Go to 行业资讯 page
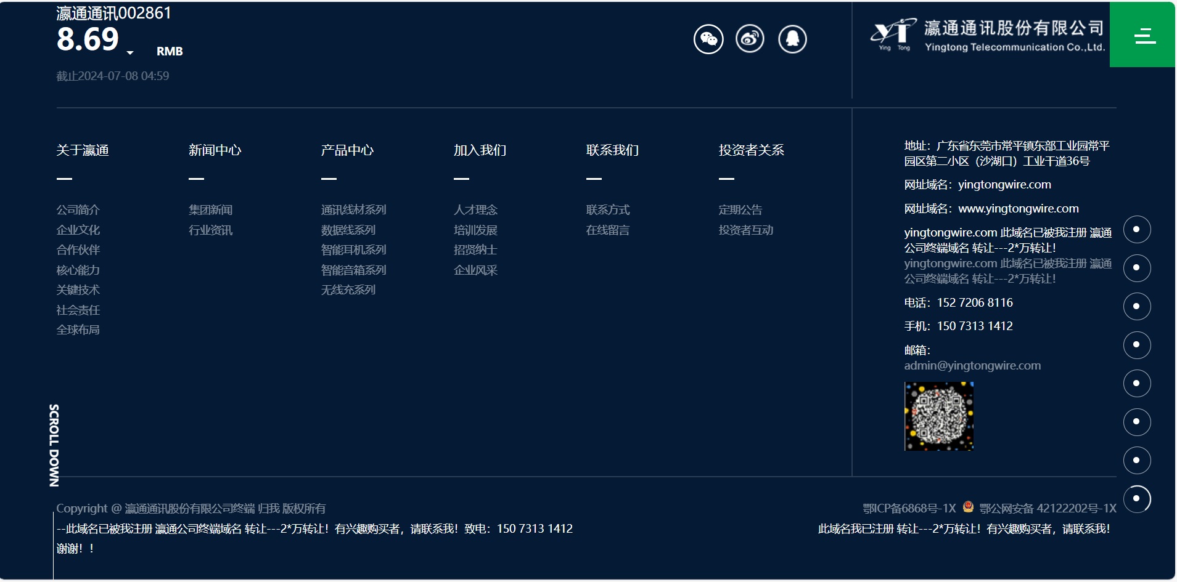Viewport: 1177px width, 582px height. point(210,230)
